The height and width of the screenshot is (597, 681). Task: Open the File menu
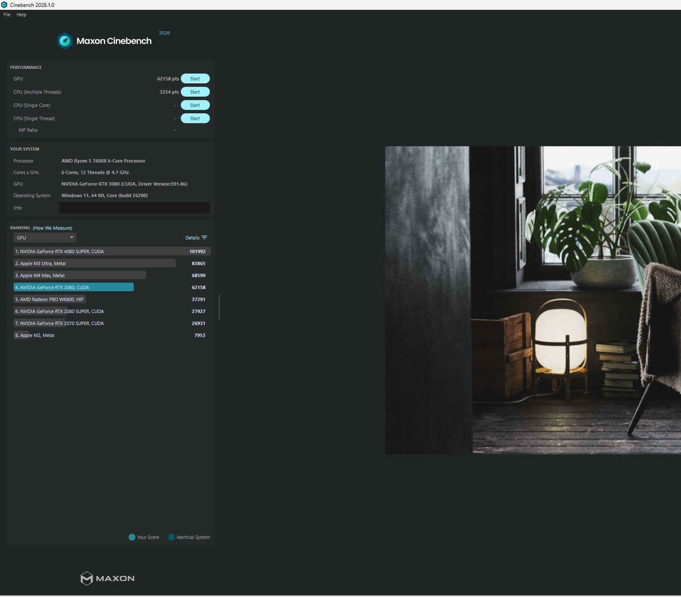[7, 14]
